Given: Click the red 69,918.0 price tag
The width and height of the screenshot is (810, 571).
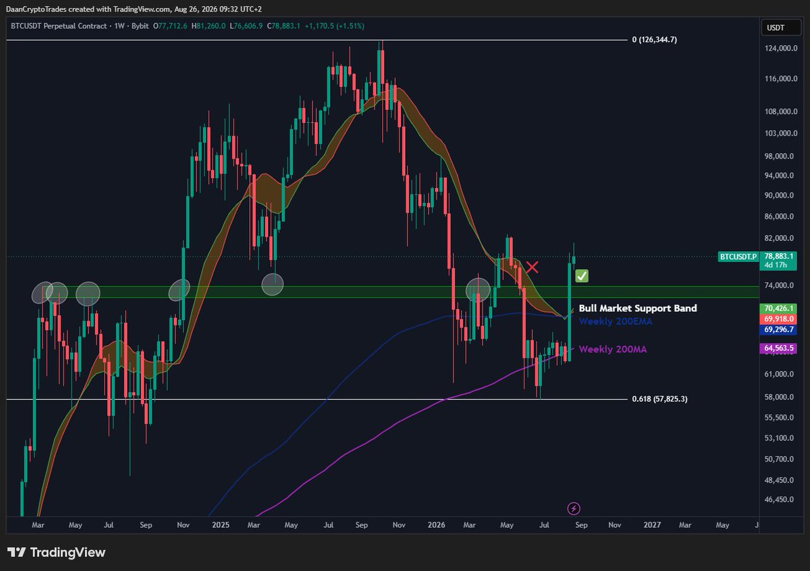Looking at the screenshot, I should 778,319.
